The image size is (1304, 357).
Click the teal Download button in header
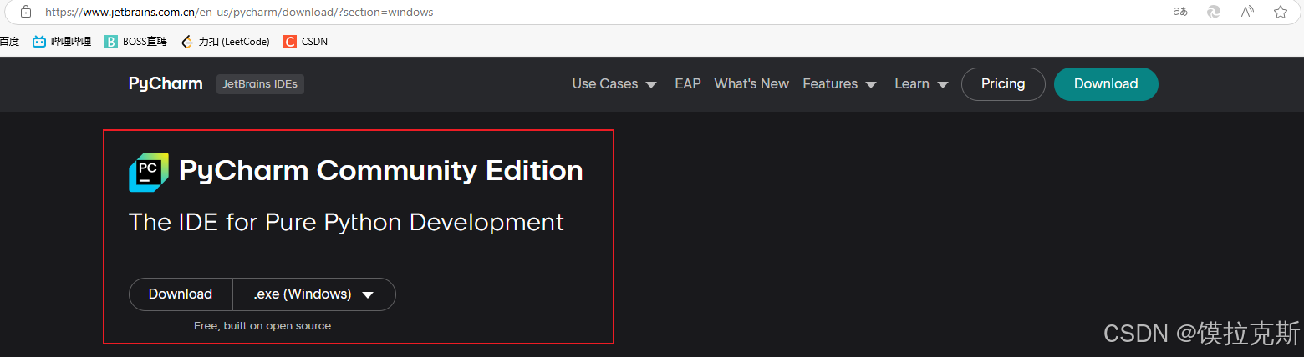click(x=1106, y=83)
